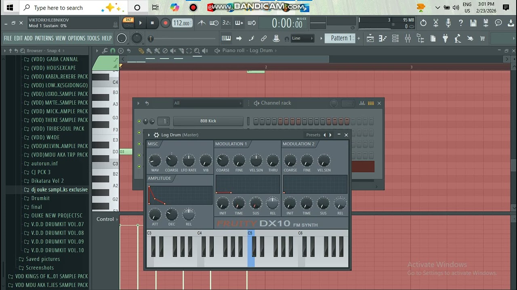Open the piano roll view icon
This screenshot has width=517, height=290.
[x=383, y=38]
